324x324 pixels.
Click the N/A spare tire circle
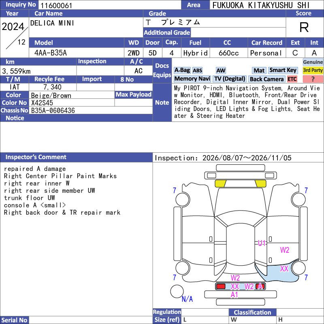[177, 291]
